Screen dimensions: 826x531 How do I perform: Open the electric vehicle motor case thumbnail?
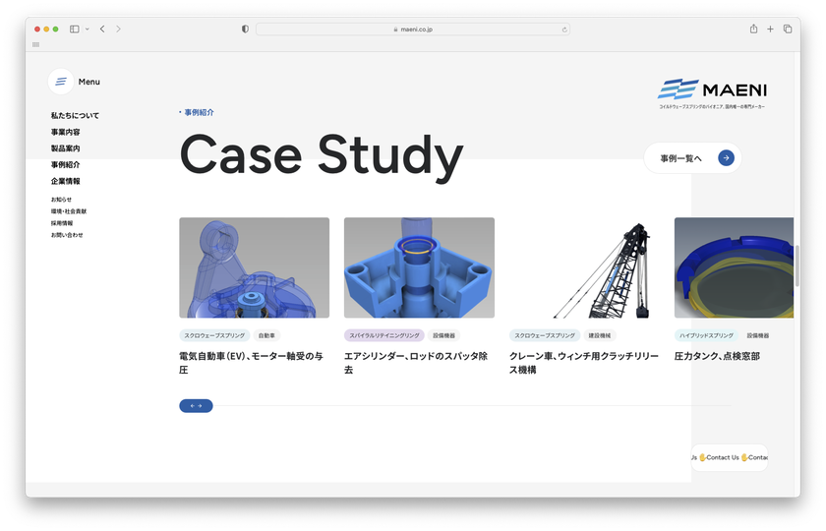coord(254,267)
